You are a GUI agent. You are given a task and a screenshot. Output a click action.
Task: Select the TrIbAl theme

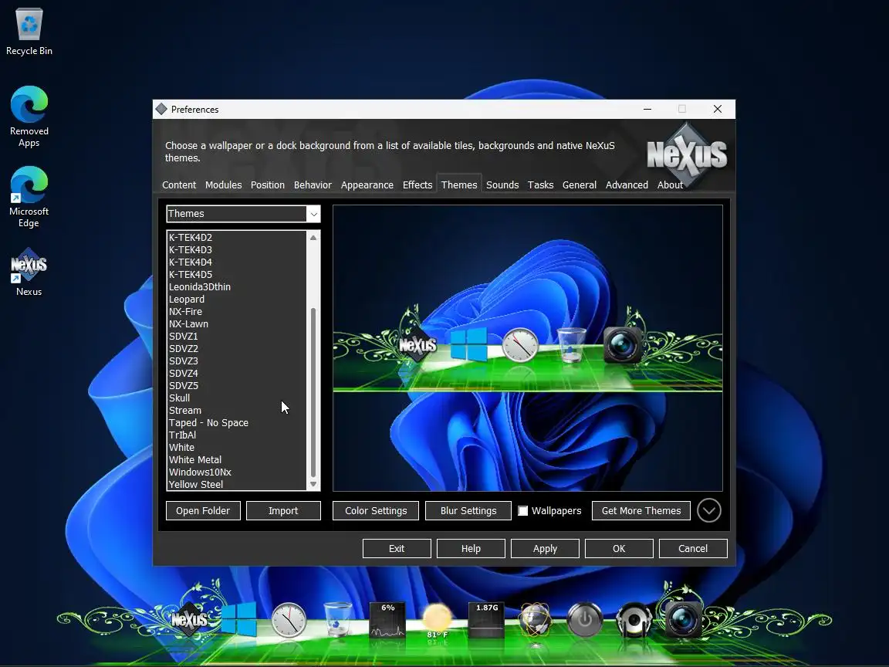pos(237,435)
